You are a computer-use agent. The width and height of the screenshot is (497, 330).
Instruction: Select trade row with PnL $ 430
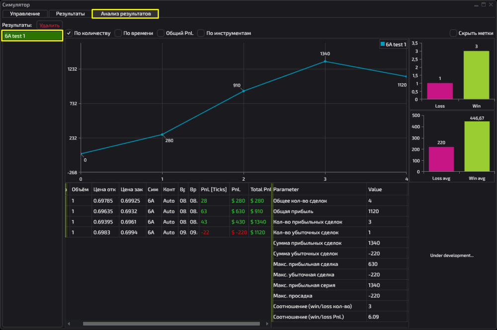coord(168,222)
